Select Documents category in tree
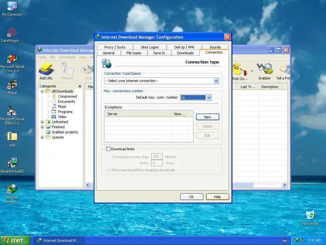The image size is (326, 245). 66,101
